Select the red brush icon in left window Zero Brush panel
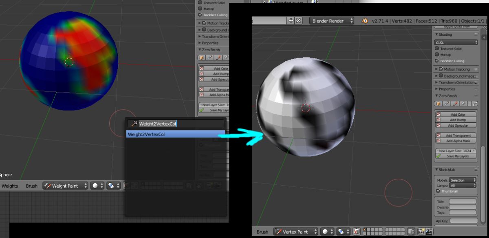This screenshot has height=238, width=489. pos(218,58)
